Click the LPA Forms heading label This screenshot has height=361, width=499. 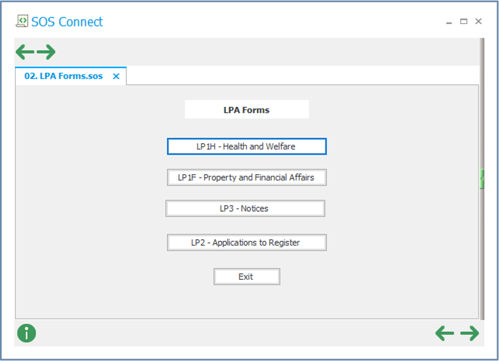pyautogui.click(x=247, y=110)
